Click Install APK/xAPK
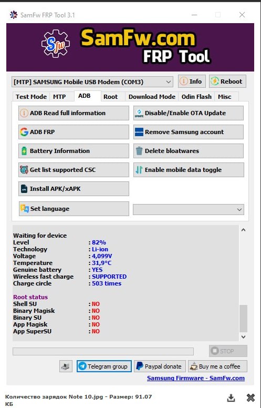This screenshot has height=408, width=261. [x=74, y=189]
